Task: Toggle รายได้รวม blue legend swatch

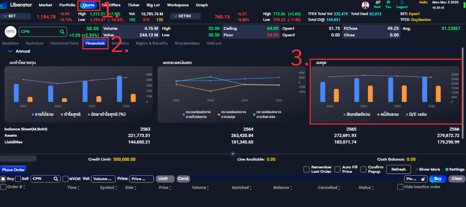Action: (33, 114)
